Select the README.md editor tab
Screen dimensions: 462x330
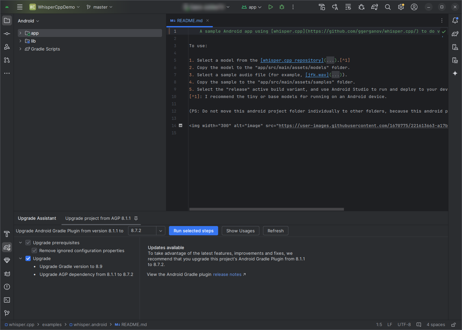[x=189, y=20]
